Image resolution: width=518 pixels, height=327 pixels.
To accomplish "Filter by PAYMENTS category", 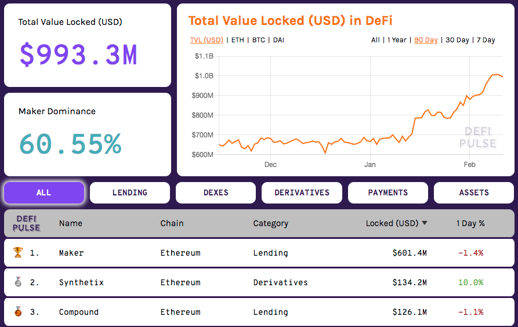I will [x=387, y=192].
